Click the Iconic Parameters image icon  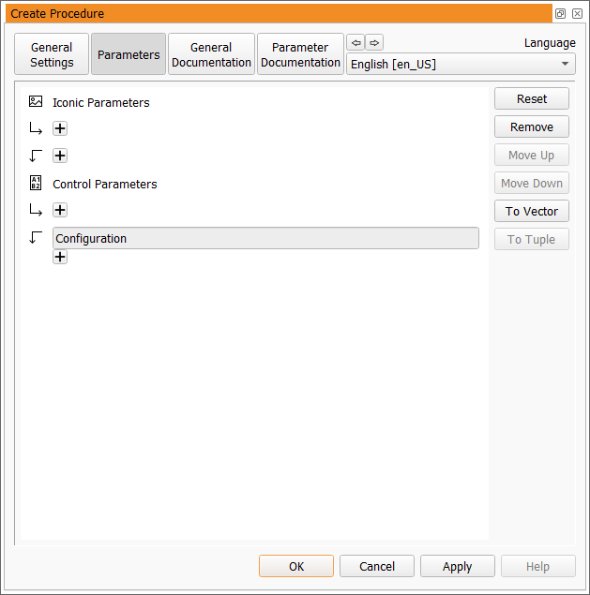point(36,102)
